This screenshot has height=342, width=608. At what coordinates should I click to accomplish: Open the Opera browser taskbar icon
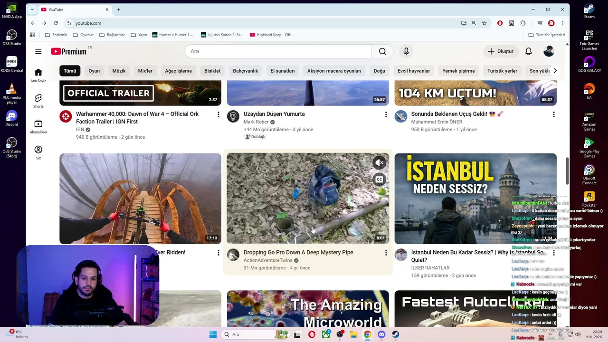click(x=312, y=334)
